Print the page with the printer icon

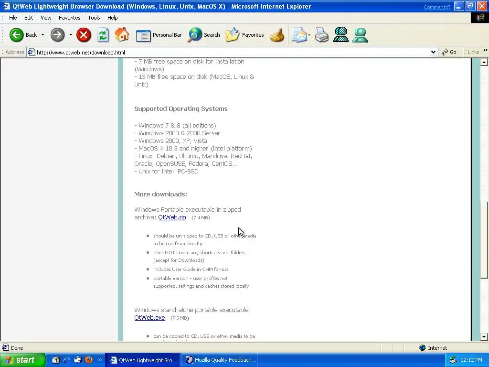tap(321, 35)
